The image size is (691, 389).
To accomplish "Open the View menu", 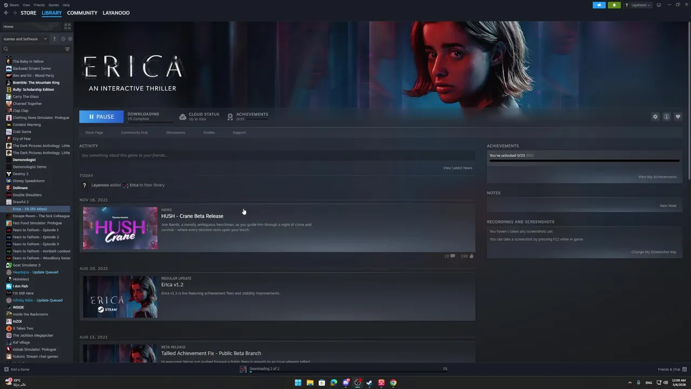I will point(26,5).
